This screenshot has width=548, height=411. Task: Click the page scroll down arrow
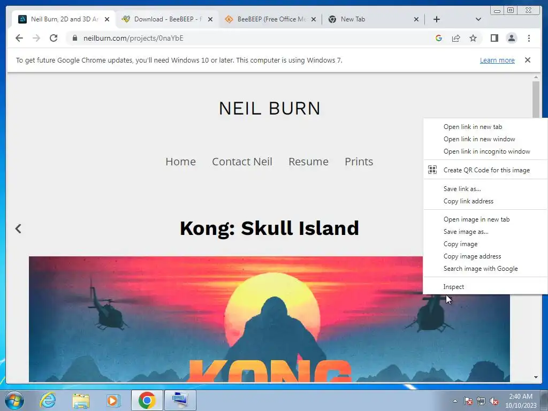pos(536,377)
